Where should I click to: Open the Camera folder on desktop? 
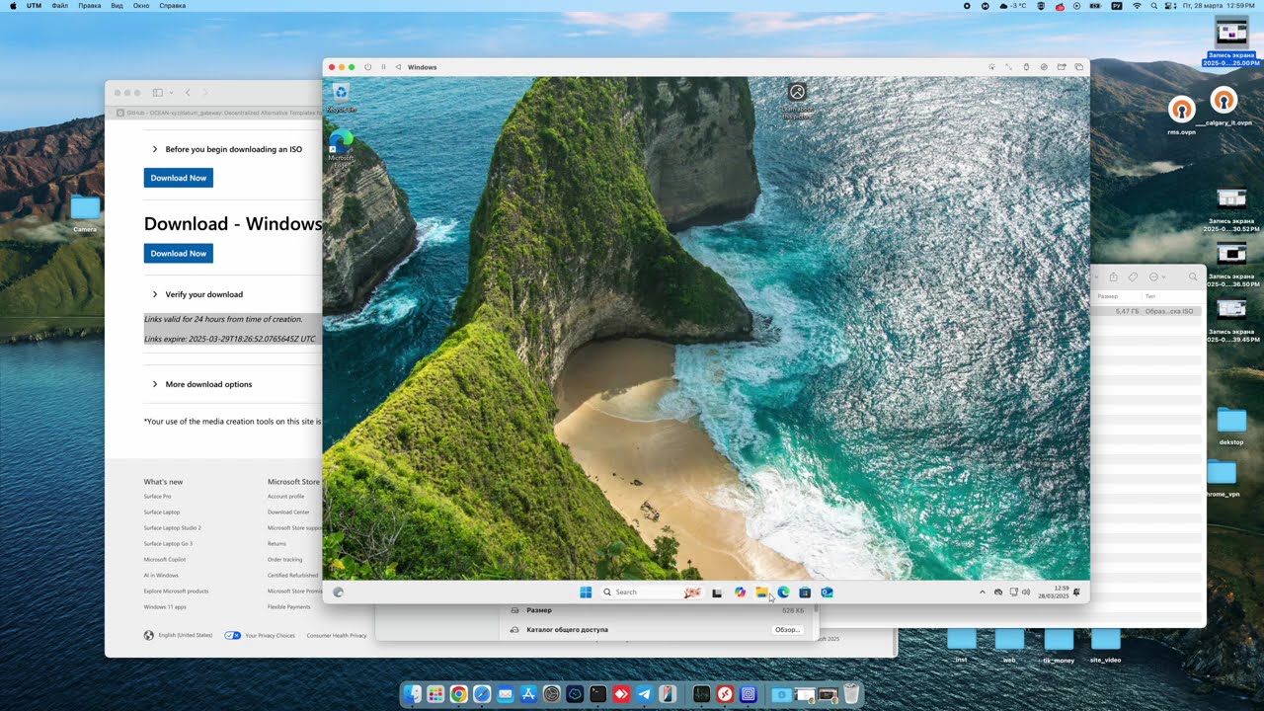[85, 213]
